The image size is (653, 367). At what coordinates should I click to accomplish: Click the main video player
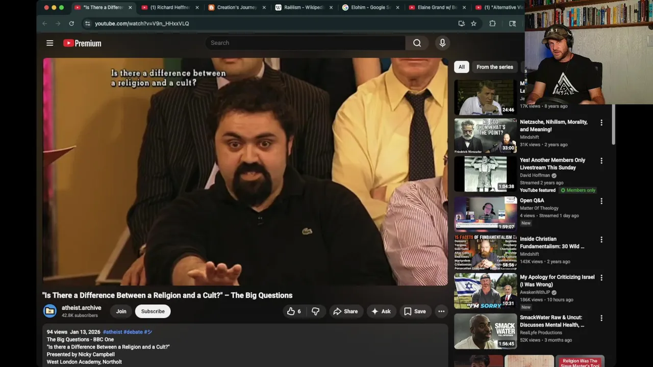click(245, 172)
